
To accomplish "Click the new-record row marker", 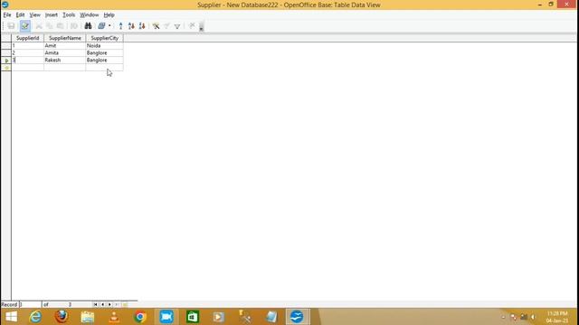I will pyautogui.click(x=6, y=68).
